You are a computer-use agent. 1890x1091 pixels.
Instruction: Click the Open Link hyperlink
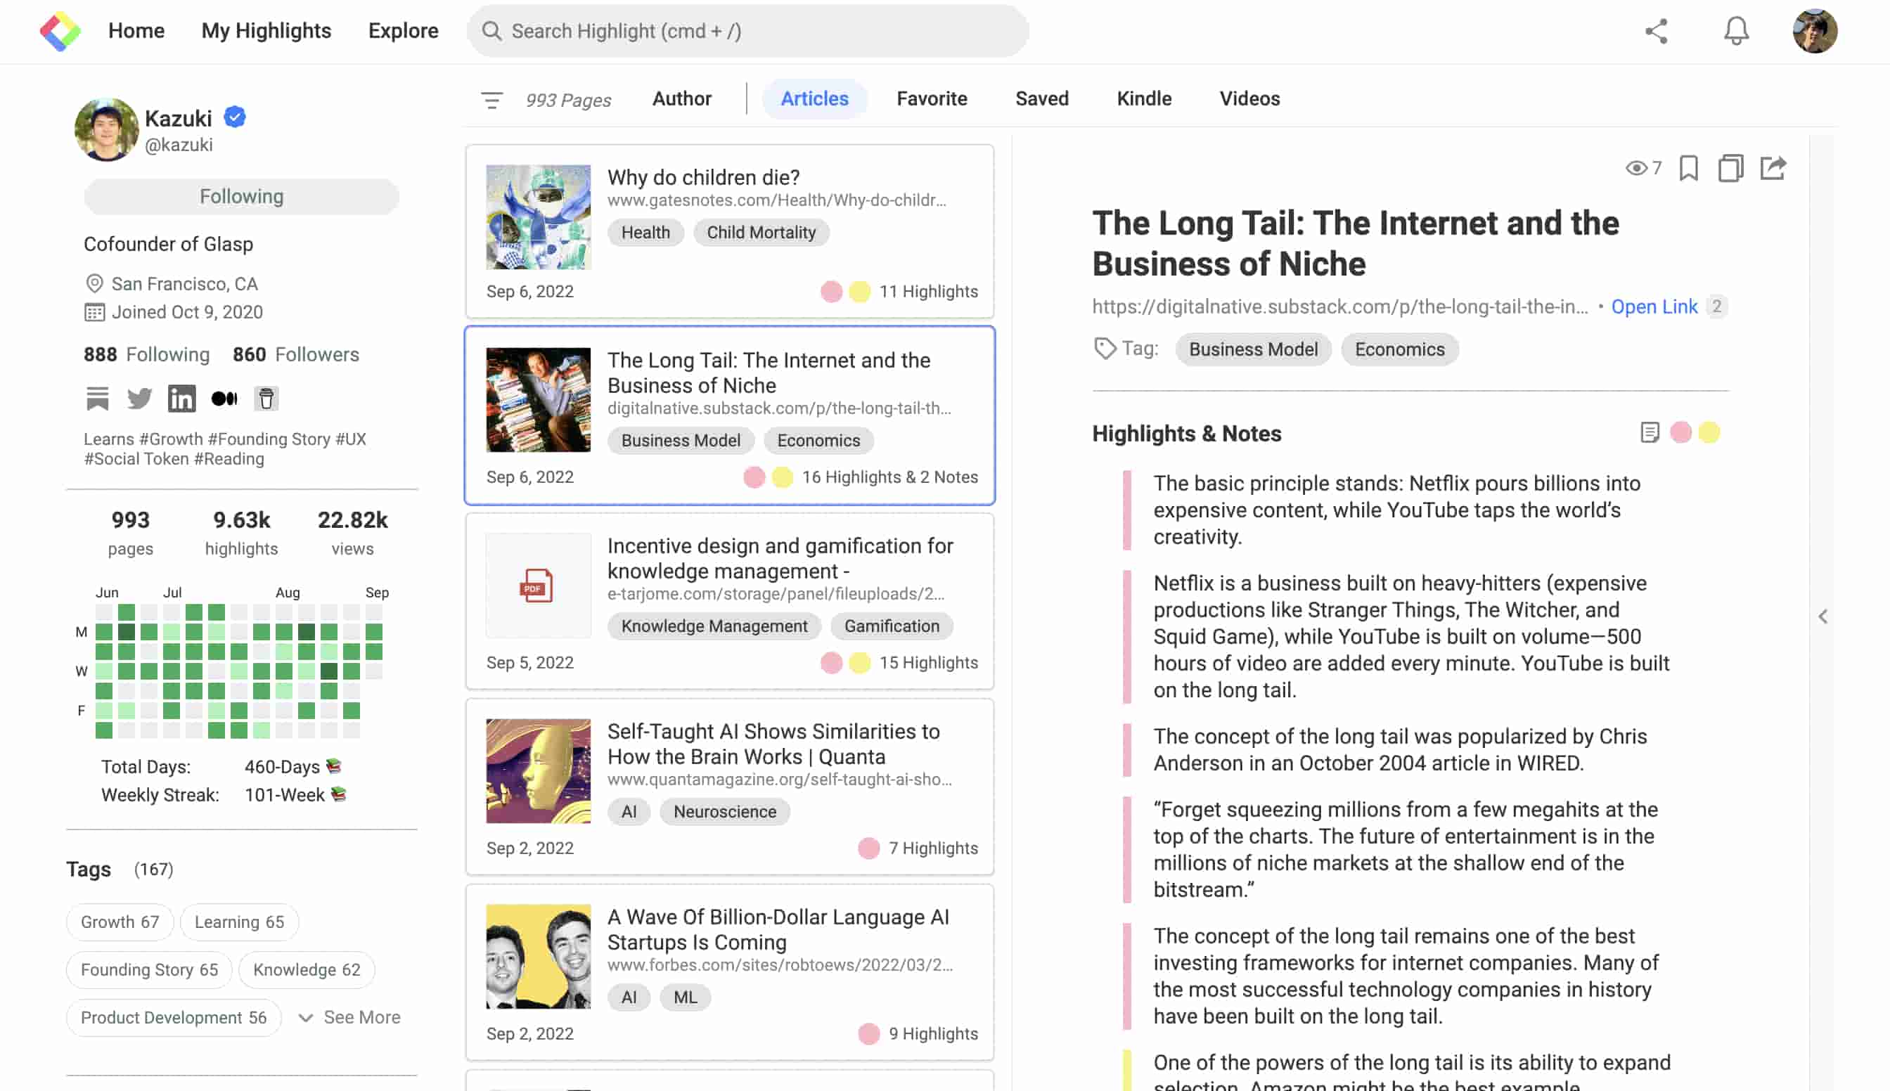click(1654, 306)
